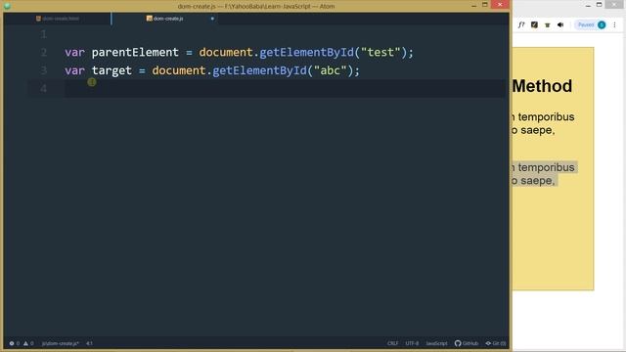Click the "test" string in line 2
Image resolution: width=626 pixels, height=352 pixels.
click(380, 52)
